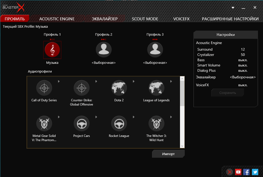263x177 pixels.
Task: Click the Surround value 12
Action: tap(243, 49)
